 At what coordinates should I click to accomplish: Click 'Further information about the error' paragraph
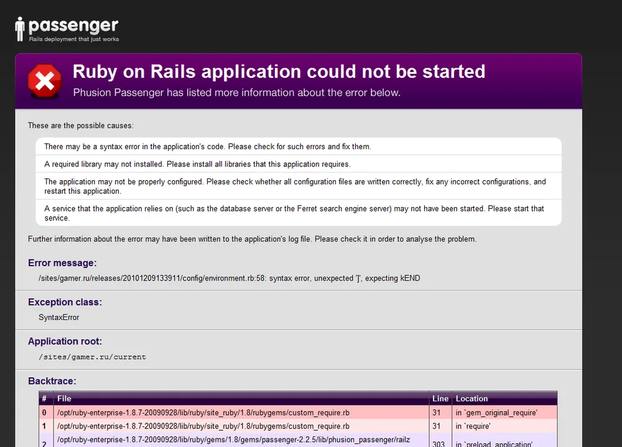pos(252,239)
